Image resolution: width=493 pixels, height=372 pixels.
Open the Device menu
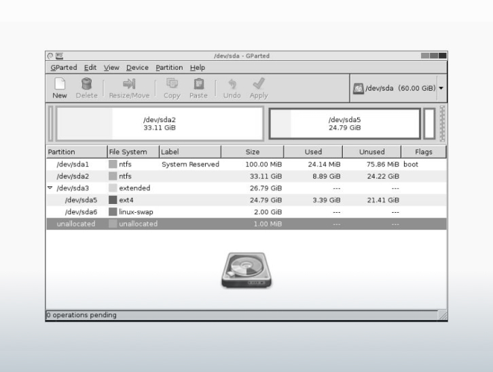pyautogui.click(x=137, y=68)
